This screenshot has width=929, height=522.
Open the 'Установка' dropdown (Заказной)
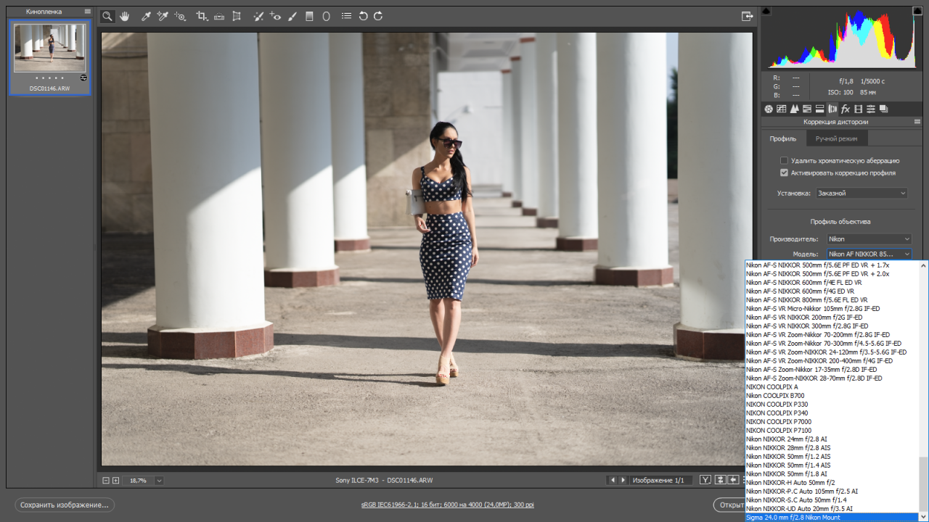tap(862, 194)
